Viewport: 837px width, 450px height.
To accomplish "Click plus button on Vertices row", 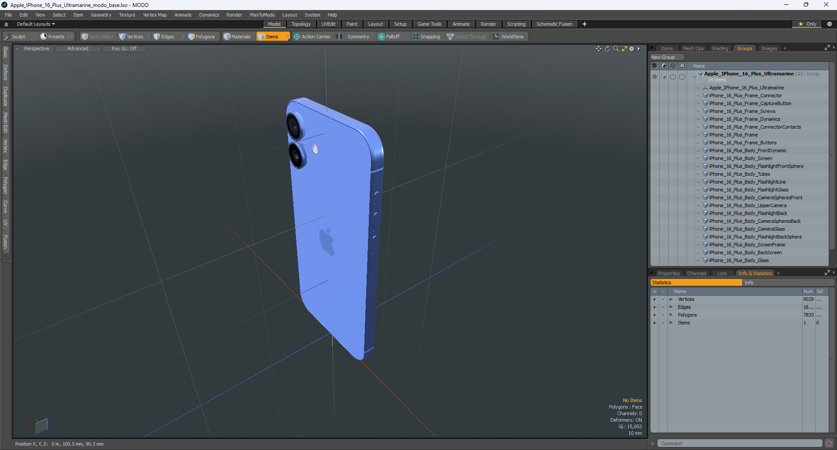I will (x=654, y=299).
